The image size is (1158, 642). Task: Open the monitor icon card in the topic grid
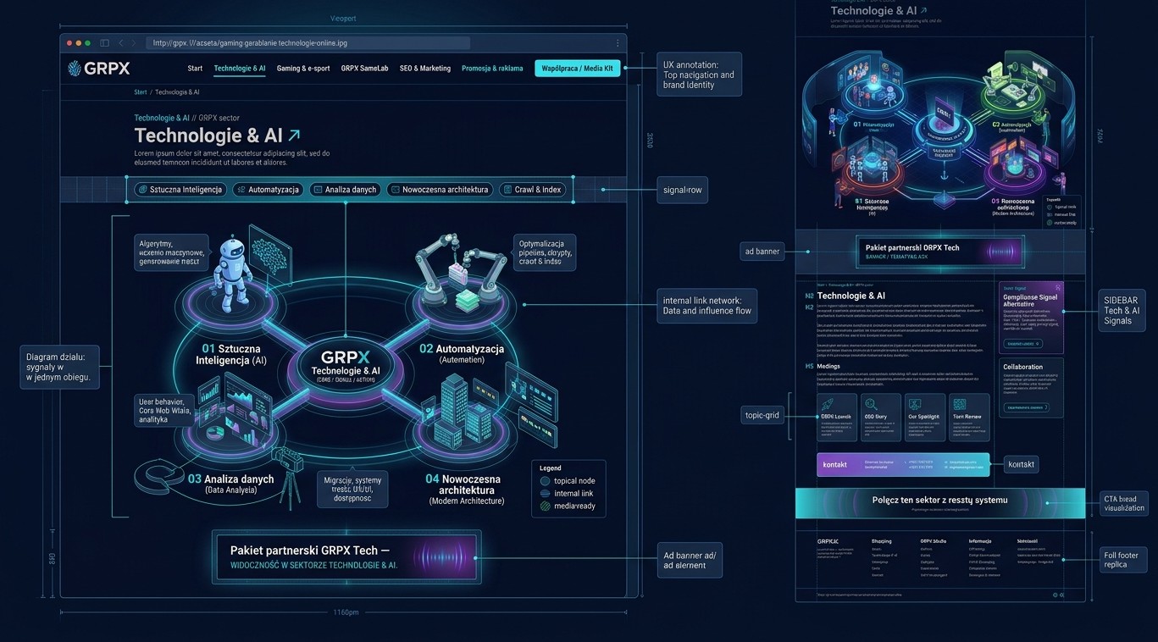point(925,417)
